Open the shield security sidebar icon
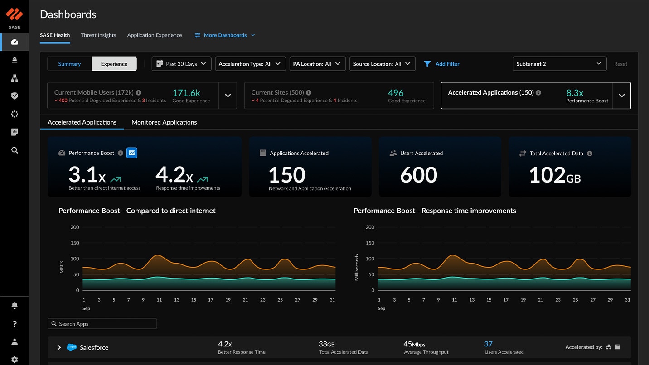 click(x=15, y=96)
